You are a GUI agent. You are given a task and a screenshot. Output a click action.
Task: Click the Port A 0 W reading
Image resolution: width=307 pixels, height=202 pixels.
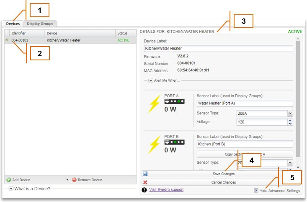[170, 109]
